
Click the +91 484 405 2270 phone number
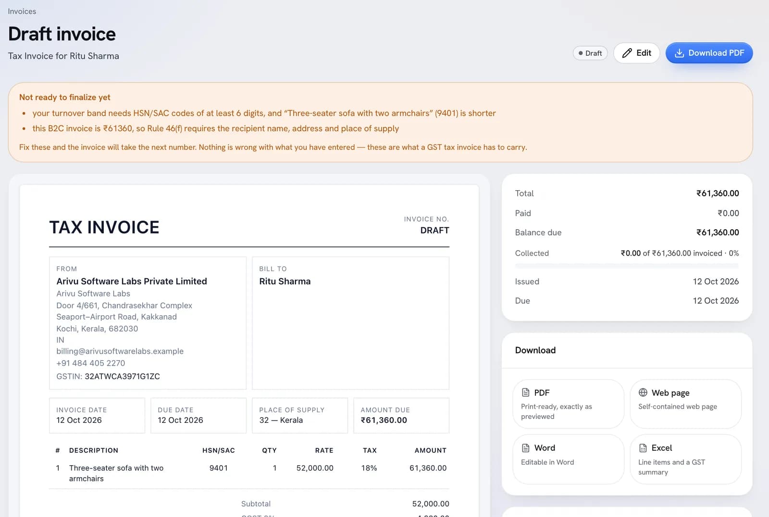90,363
